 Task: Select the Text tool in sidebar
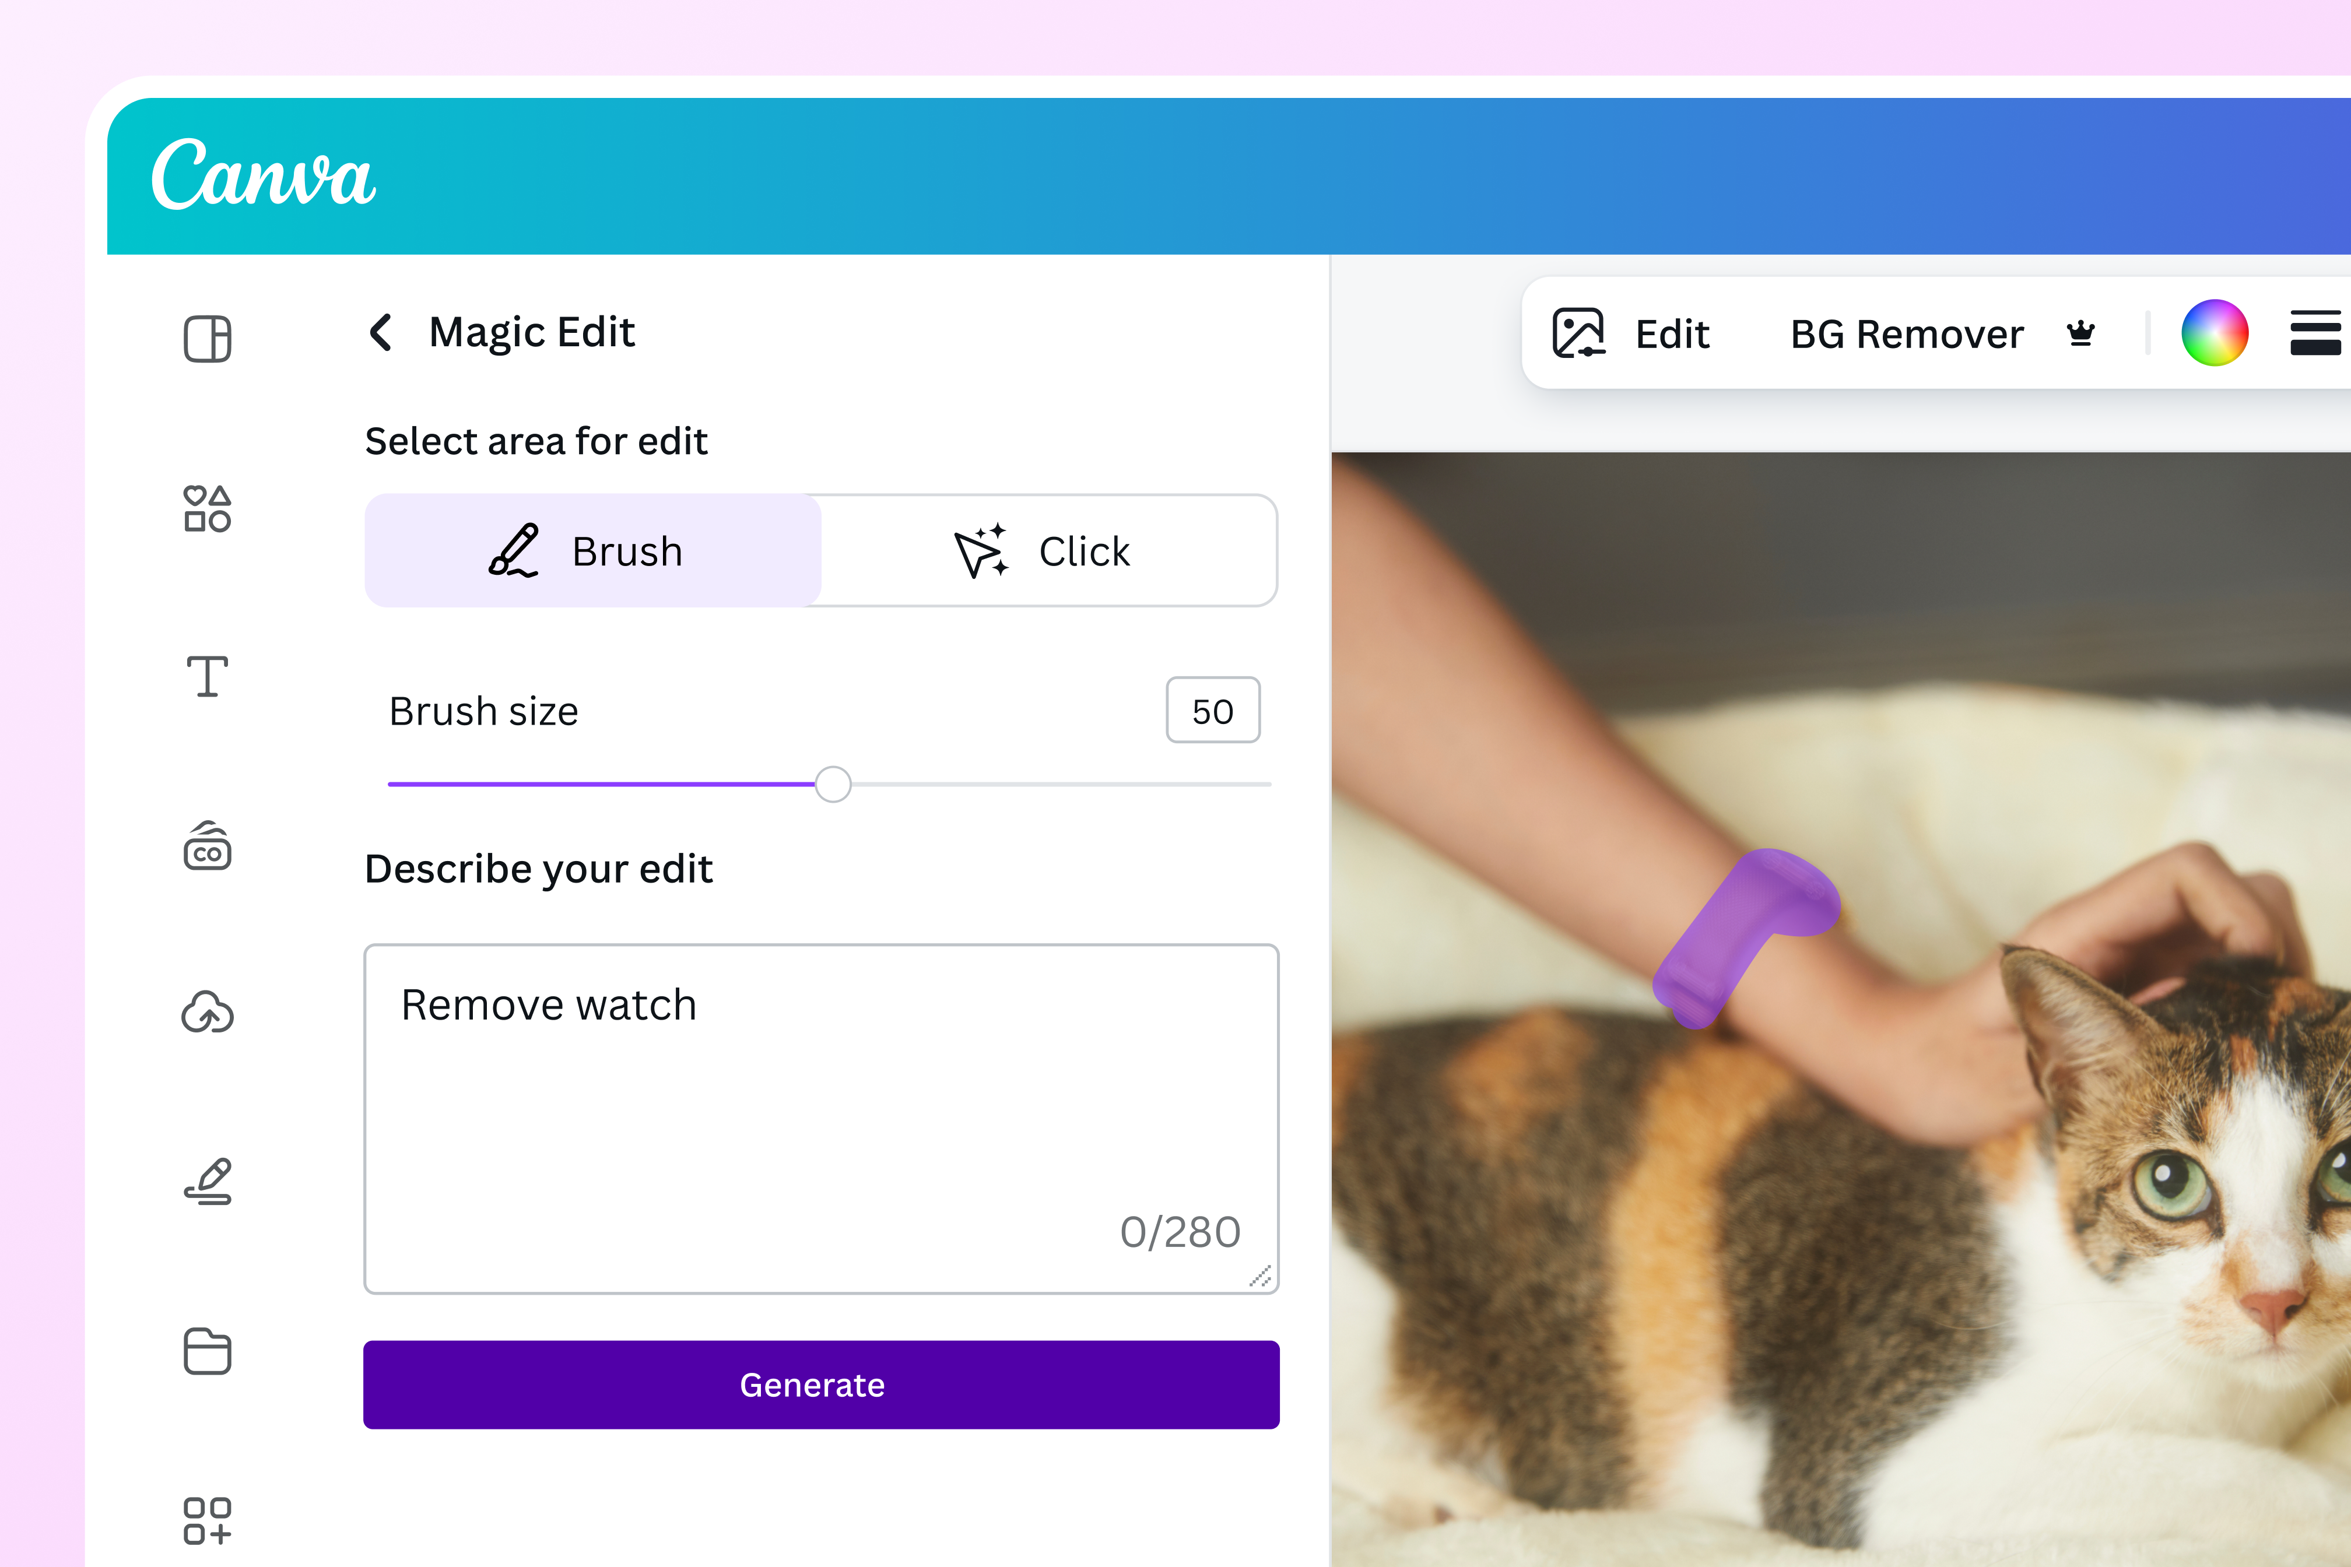coord(208,677)
